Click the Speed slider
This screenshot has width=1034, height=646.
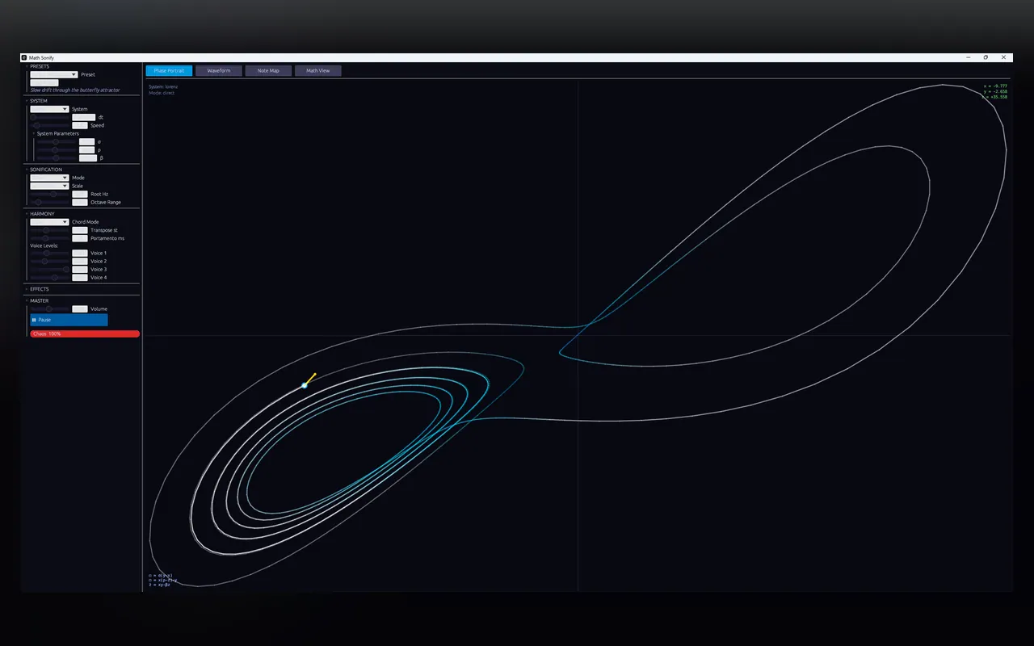49,125
